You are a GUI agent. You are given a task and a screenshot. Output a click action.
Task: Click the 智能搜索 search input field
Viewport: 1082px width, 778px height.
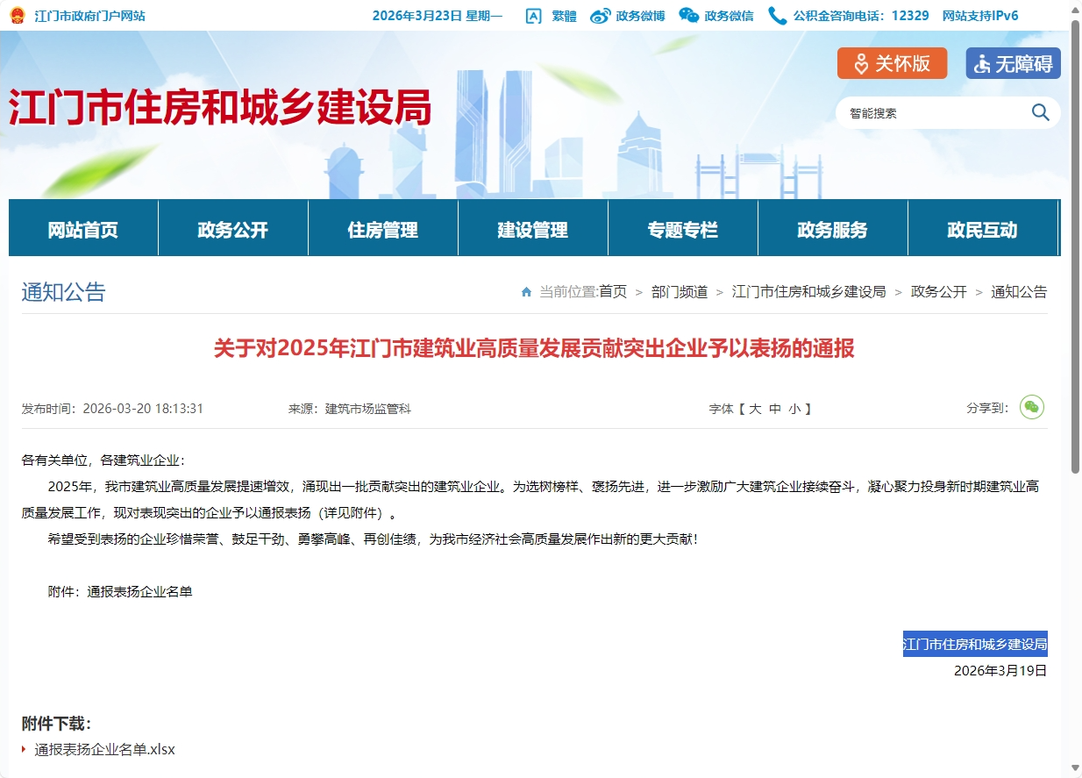click(929, 113)
